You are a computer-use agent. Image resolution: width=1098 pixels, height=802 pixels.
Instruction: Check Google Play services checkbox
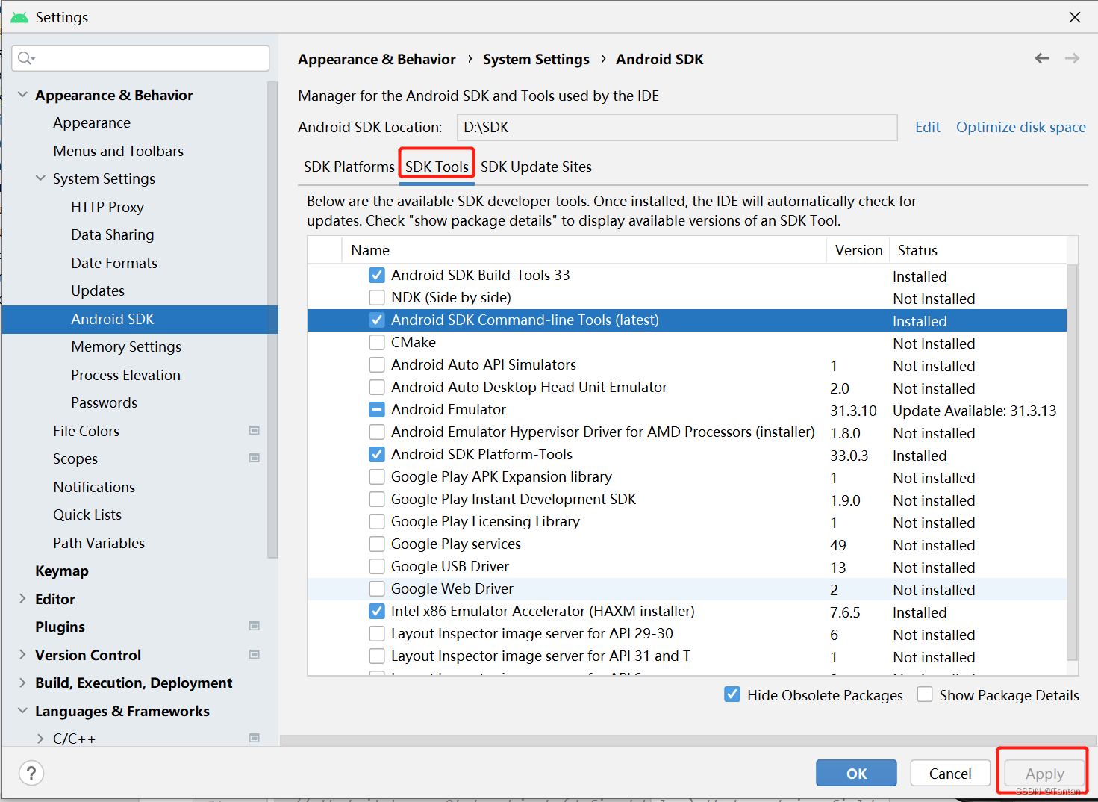(377, 544)
